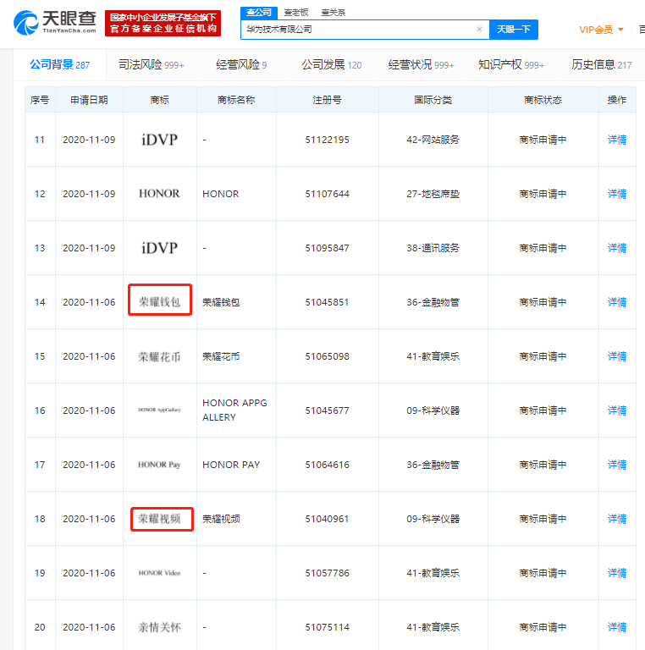Click the 荣耀花币 trademark image

[160, 356]
